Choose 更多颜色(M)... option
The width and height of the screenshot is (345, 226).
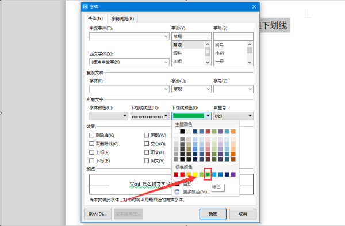pos(196,192)
